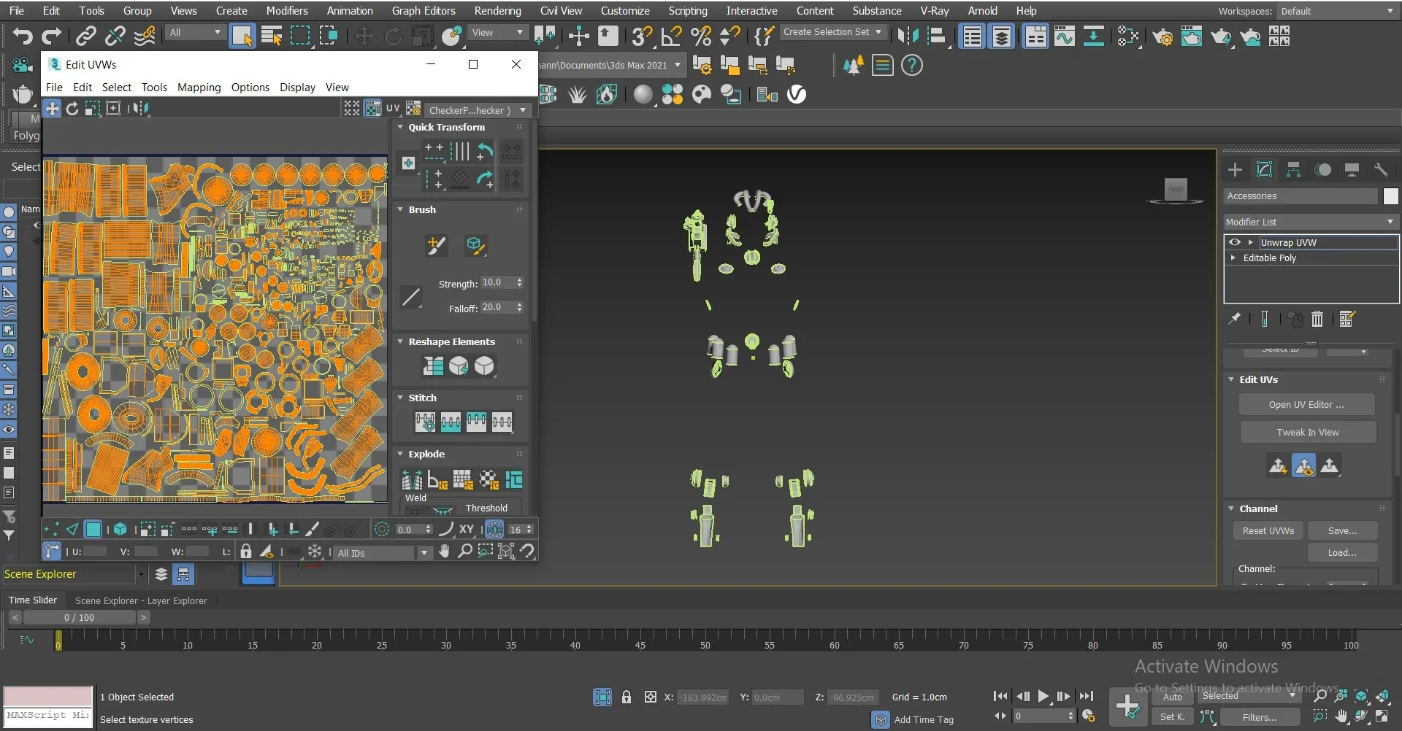Toggle Select by Element cube icon

[x=120, y=530]
